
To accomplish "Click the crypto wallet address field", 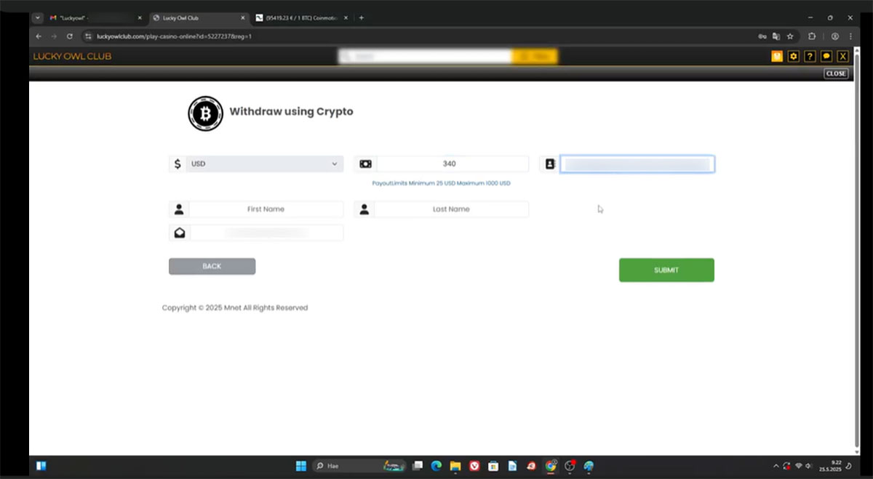I will (x=637, y=164).
